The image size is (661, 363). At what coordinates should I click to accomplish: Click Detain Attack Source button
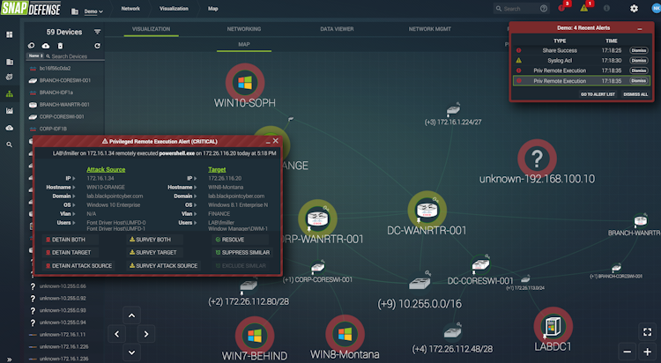78,265
